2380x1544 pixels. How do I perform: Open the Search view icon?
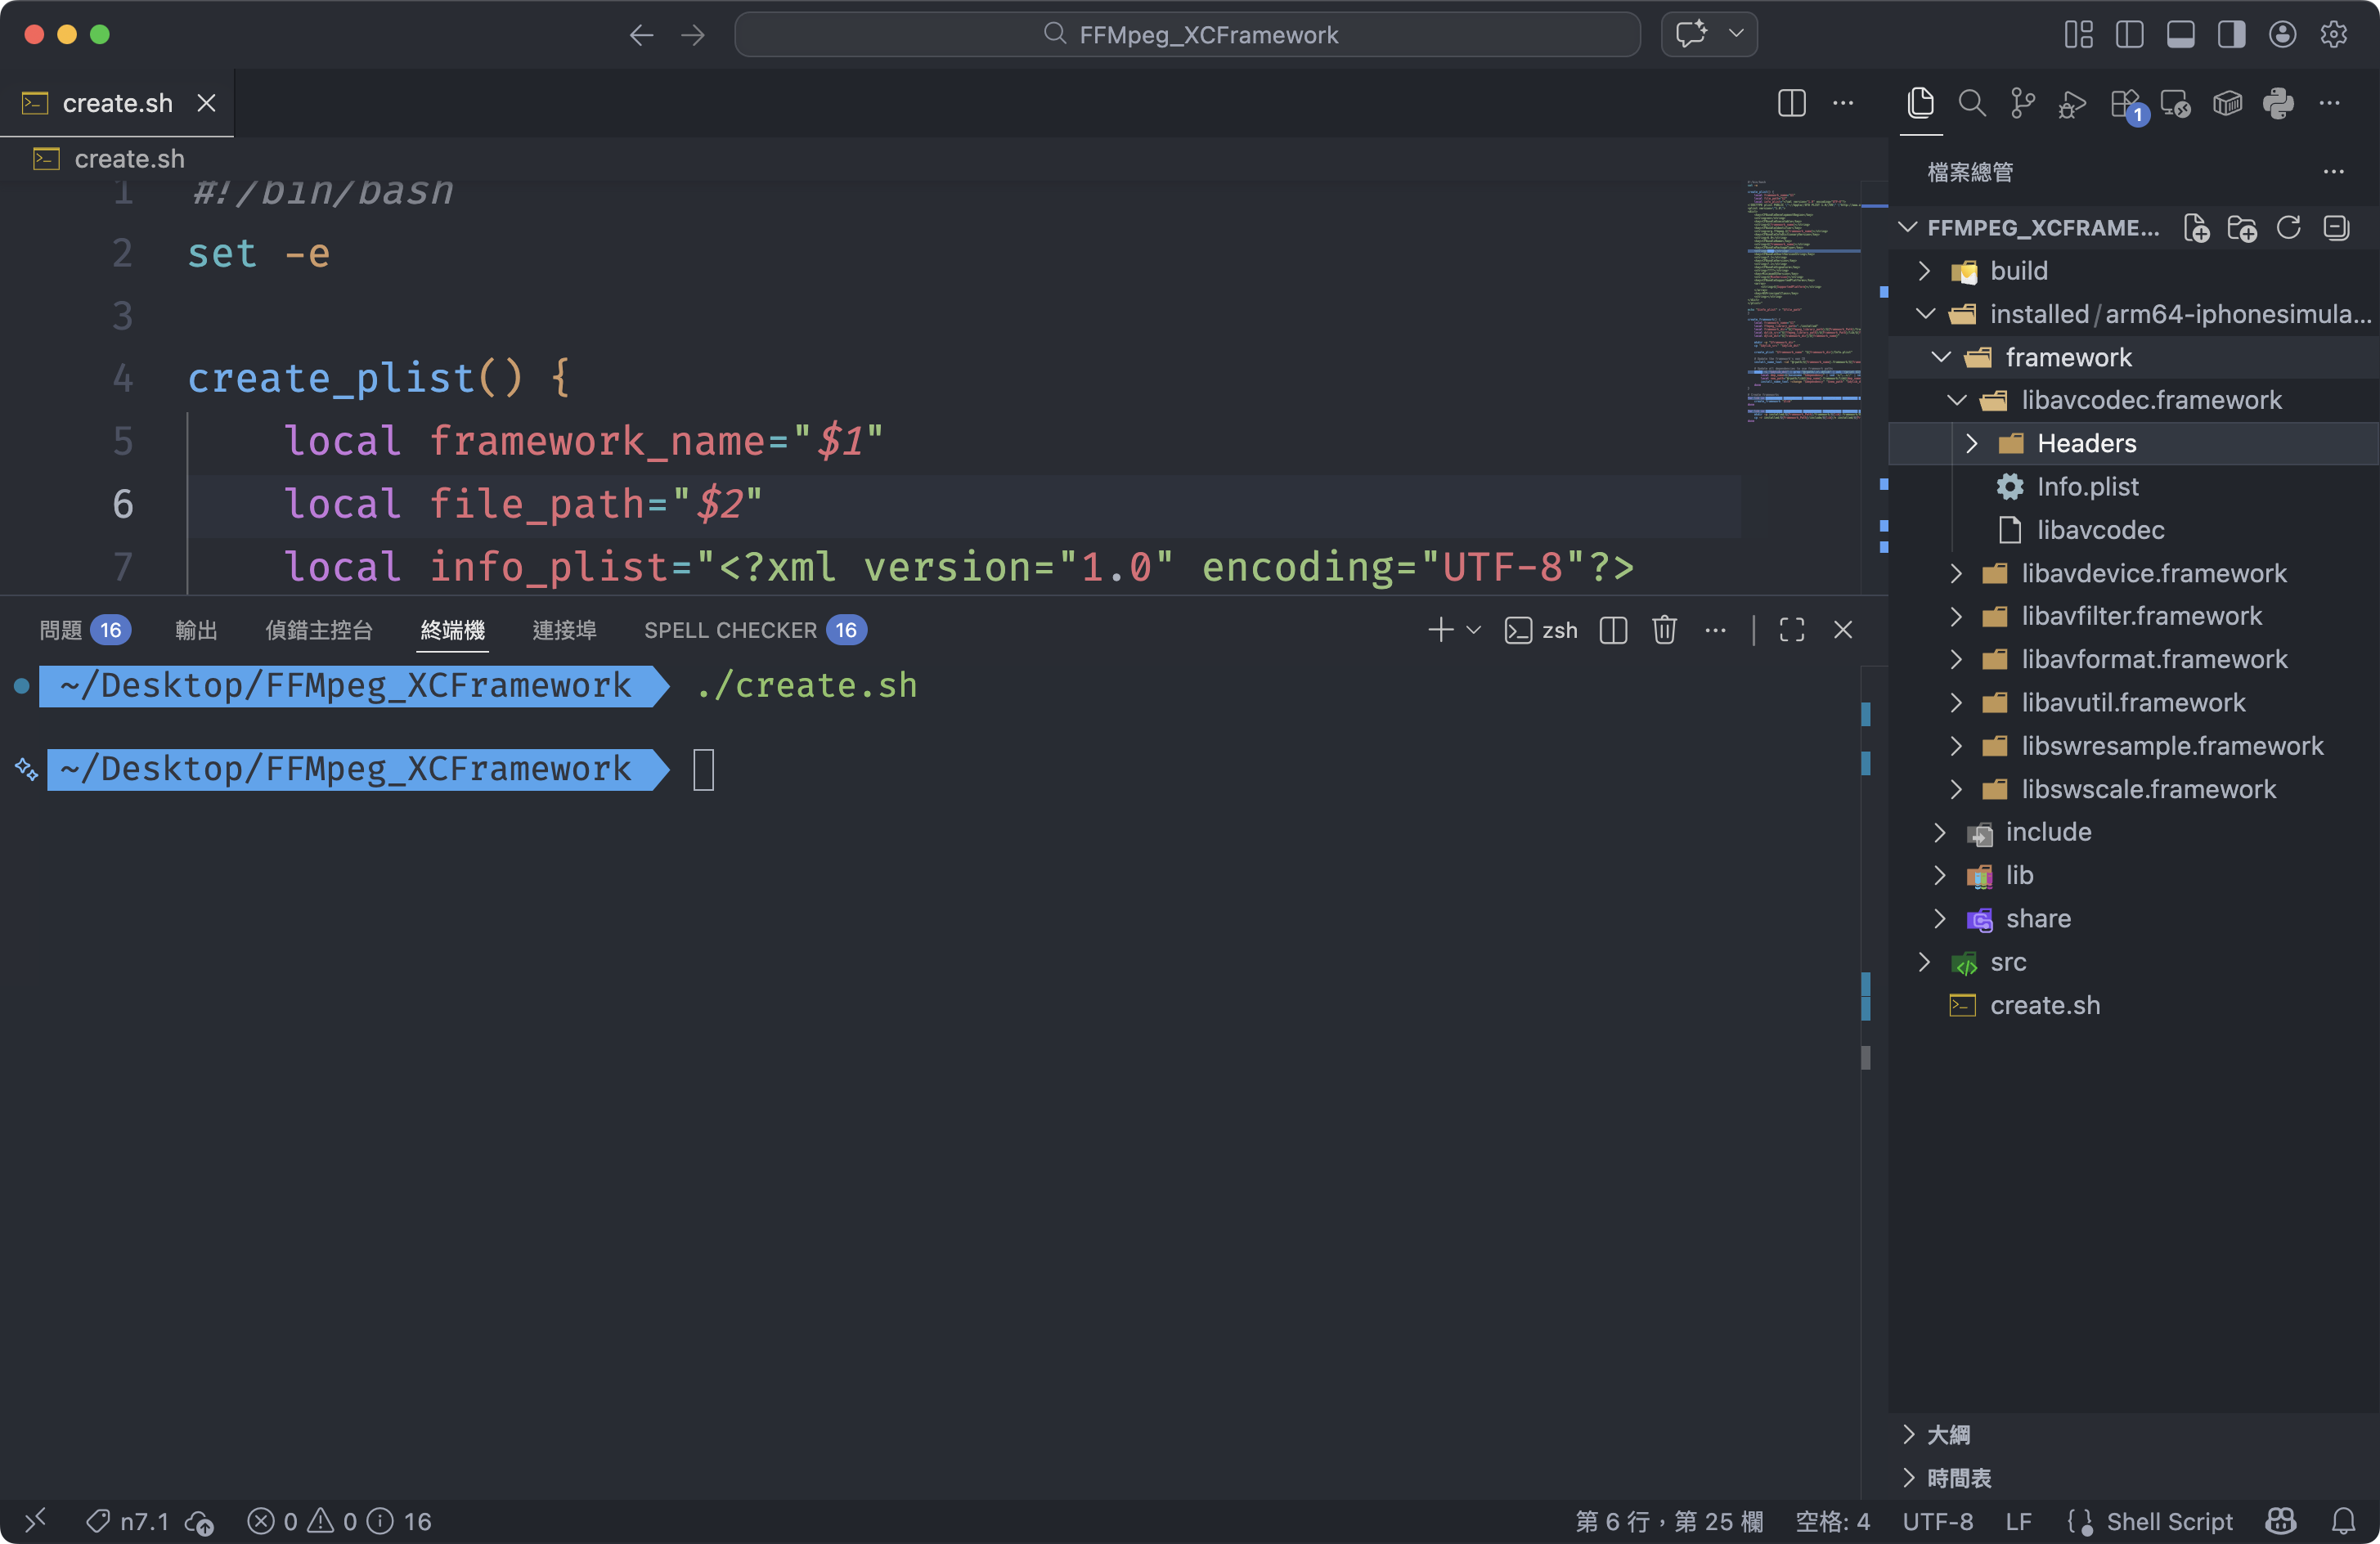tap(1971, 103)
